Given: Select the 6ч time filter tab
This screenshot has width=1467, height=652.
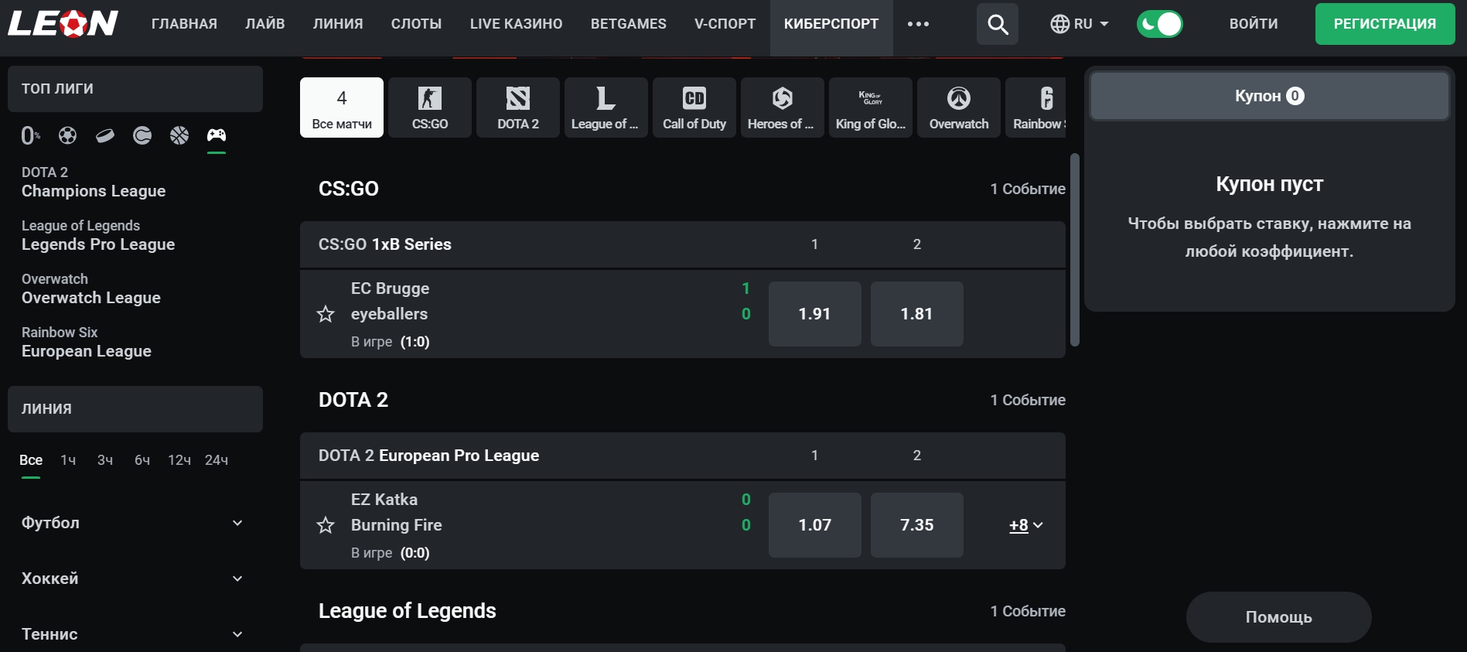Looking at the screenshot, I should [142, 460].
